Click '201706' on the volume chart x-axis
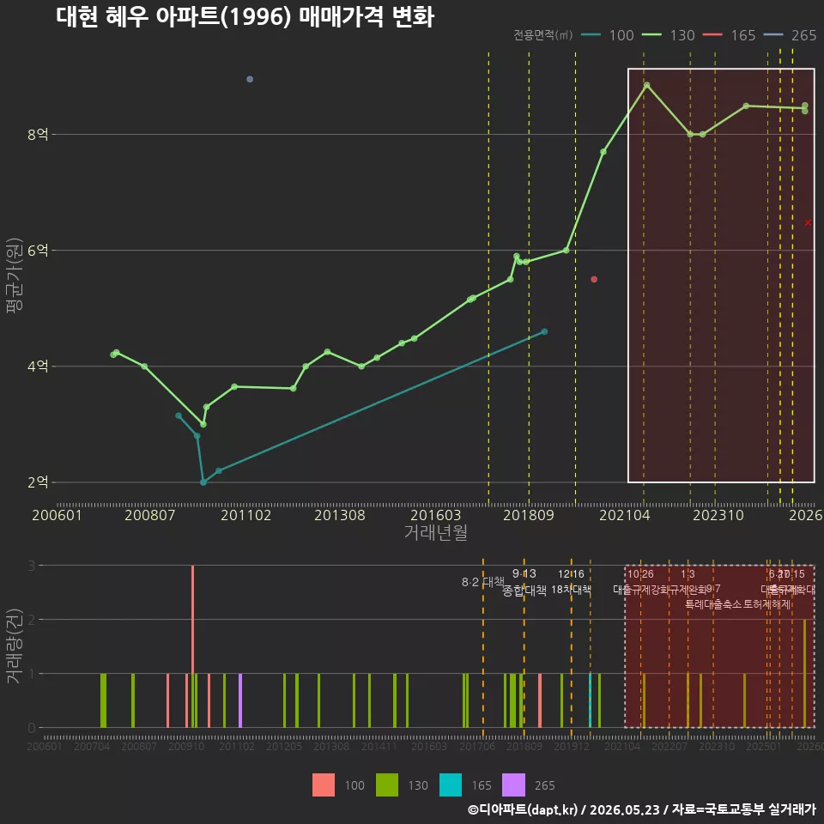This screenshot has width=824, height=824. click(x=477, y=746)
